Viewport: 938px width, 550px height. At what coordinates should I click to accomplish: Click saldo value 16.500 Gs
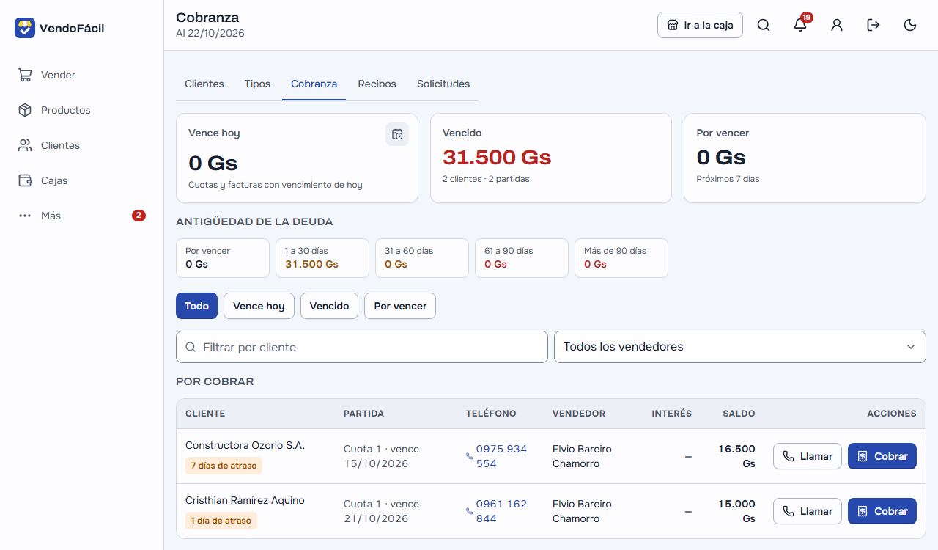tap(736, 456)
